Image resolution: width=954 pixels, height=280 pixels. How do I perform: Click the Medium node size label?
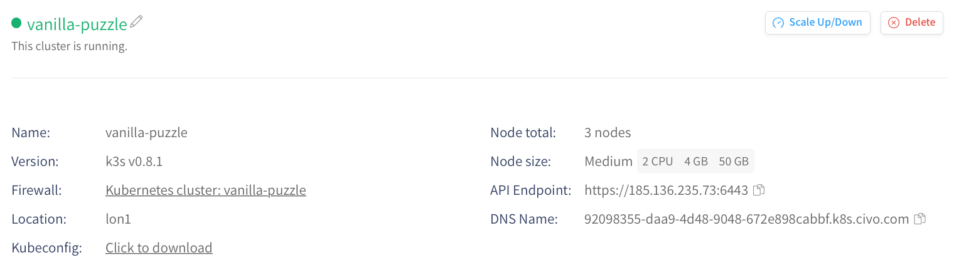pos(608,161)
